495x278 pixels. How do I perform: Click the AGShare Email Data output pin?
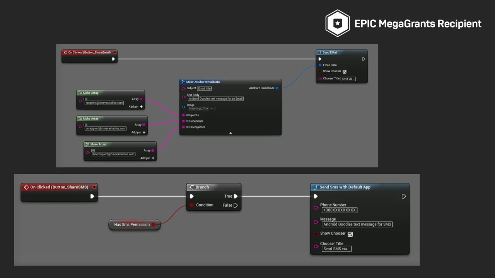coord(277,88)
